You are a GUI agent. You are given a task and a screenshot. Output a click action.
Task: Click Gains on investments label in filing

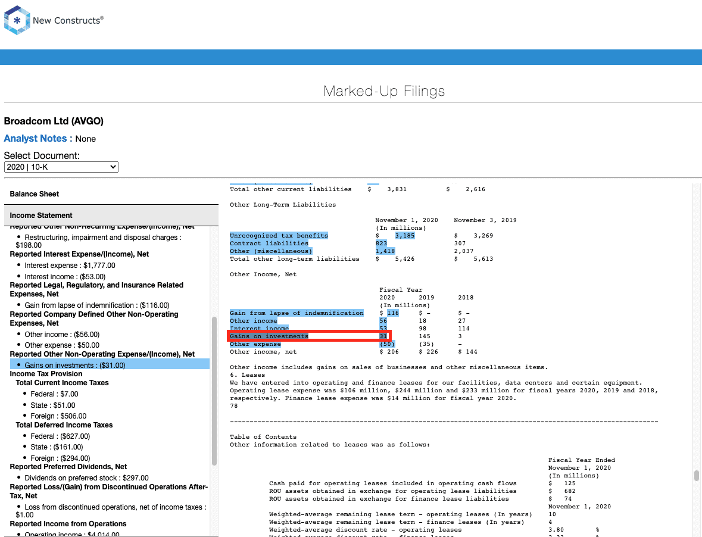tap(269, 336)
